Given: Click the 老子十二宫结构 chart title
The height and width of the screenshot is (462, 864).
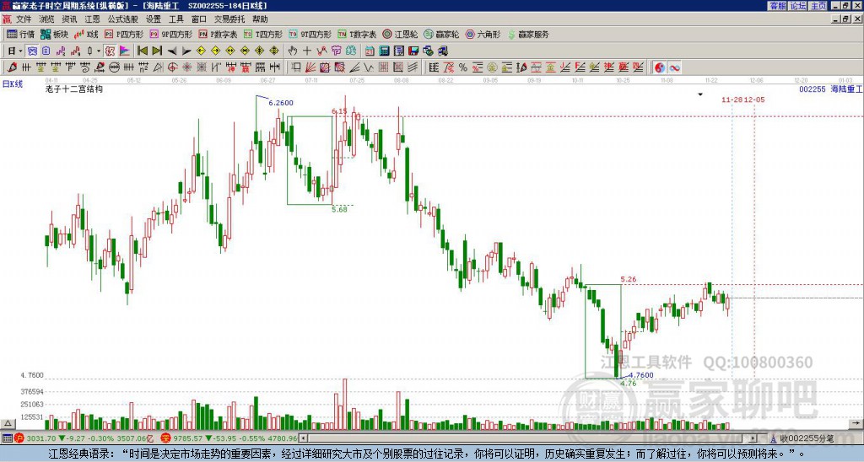Looking at the screenshot, I should (x=74, y=89).
